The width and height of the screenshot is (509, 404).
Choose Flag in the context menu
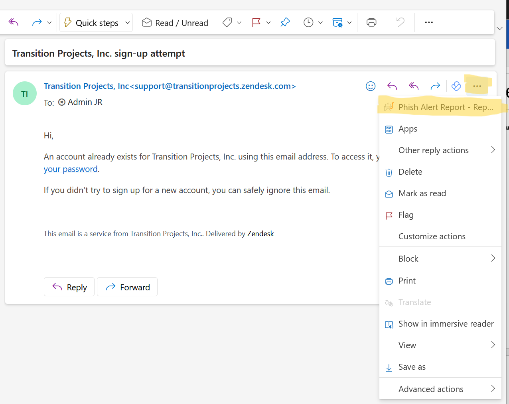coord(440,215)
